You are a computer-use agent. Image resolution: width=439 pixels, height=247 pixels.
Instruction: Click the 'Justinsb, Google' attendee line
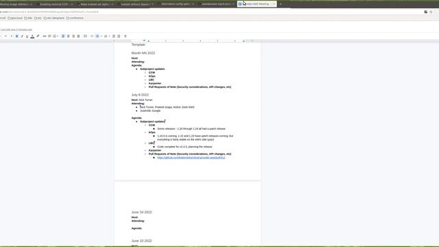click(x=150, y=111)
